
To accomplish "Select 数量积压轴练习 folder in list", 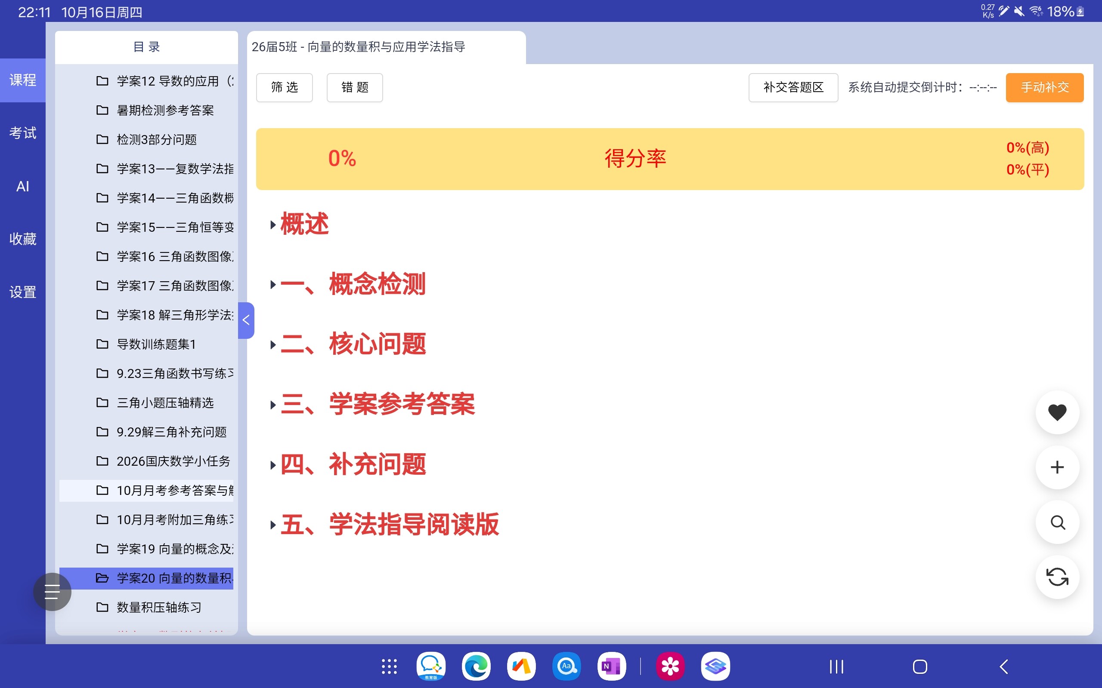I will pos(159,607).
